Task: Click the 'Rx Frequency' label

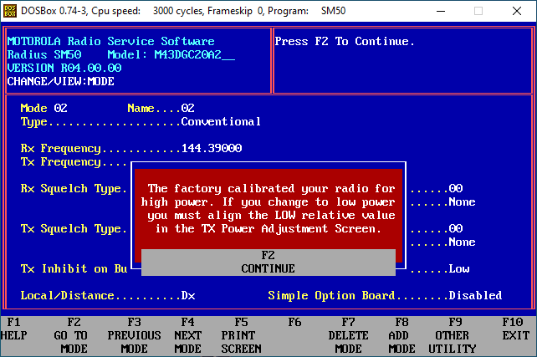Action: click(x=60, y=148)
